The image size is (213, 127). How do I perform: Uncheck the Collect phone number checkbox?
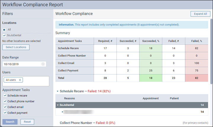[x=5, y=101]
